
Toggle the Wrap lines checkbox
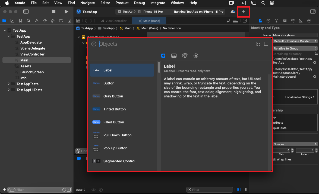pos(274,159)
